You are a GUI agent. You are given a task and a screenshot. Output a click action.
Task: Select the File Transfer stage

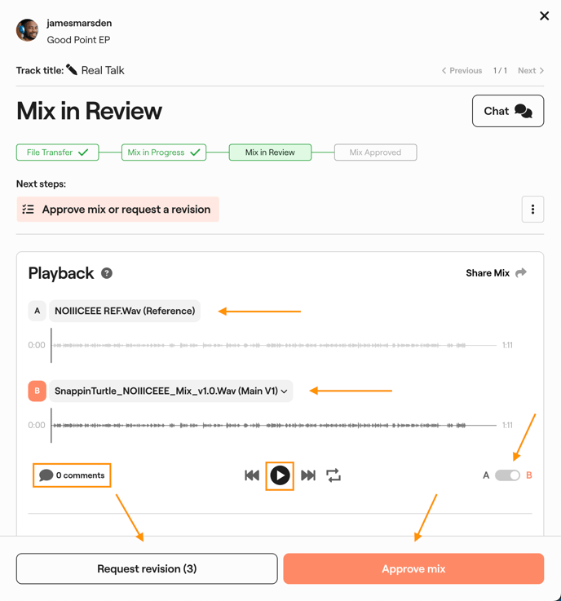tap(57, 152)
